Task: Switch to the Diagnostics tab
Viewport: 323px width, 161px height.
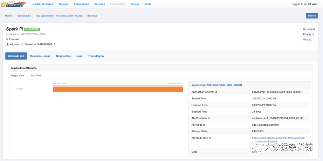Action: point(63,56)
